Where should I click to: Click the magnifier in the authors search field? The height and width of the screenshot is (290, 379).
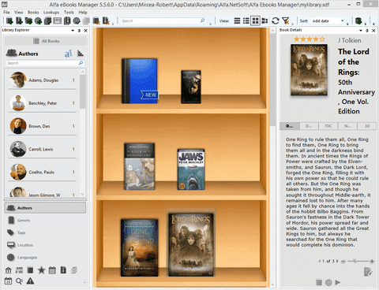(81, 63)
